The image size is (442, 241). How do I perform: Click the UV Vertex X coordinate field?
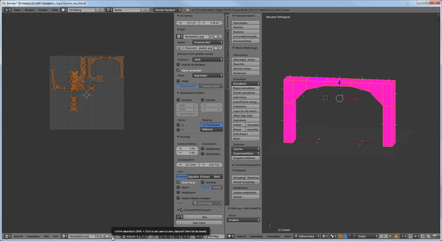click(x=188, y=23)
